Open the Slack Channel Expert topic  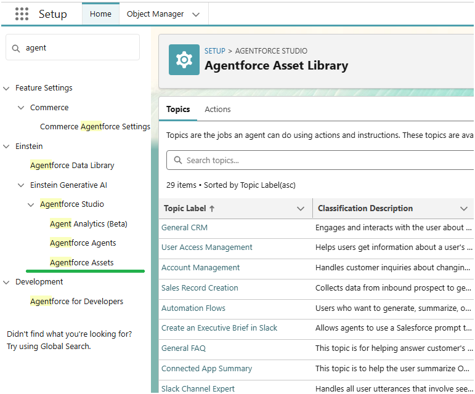(198, 388)
